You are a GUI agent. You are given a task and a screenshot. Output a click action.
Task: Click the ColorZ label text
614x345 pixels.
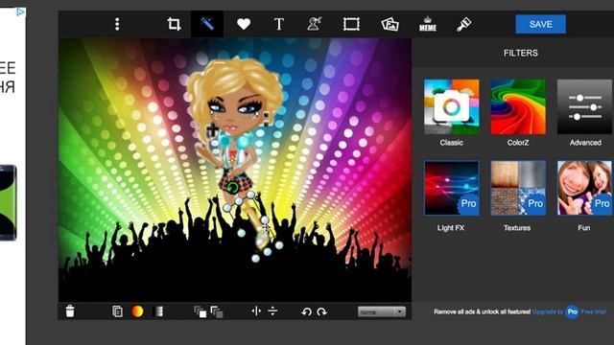coord(518,143)
